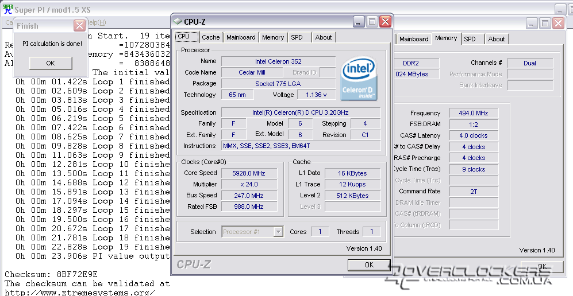Select About tab in rear CPU-Z window
Image resolution: width=573 pixels, height=296 pixels.
(x=496, y=39)
